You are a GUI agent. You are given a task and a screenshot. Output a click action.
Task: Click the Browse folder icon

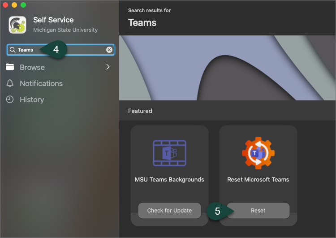point(10,67)
